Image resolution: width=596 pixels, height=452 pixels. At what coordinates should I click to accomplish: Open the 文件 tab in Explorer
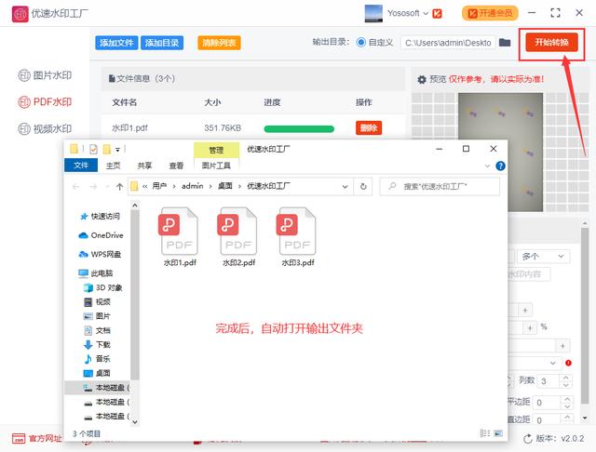[81, 166]
